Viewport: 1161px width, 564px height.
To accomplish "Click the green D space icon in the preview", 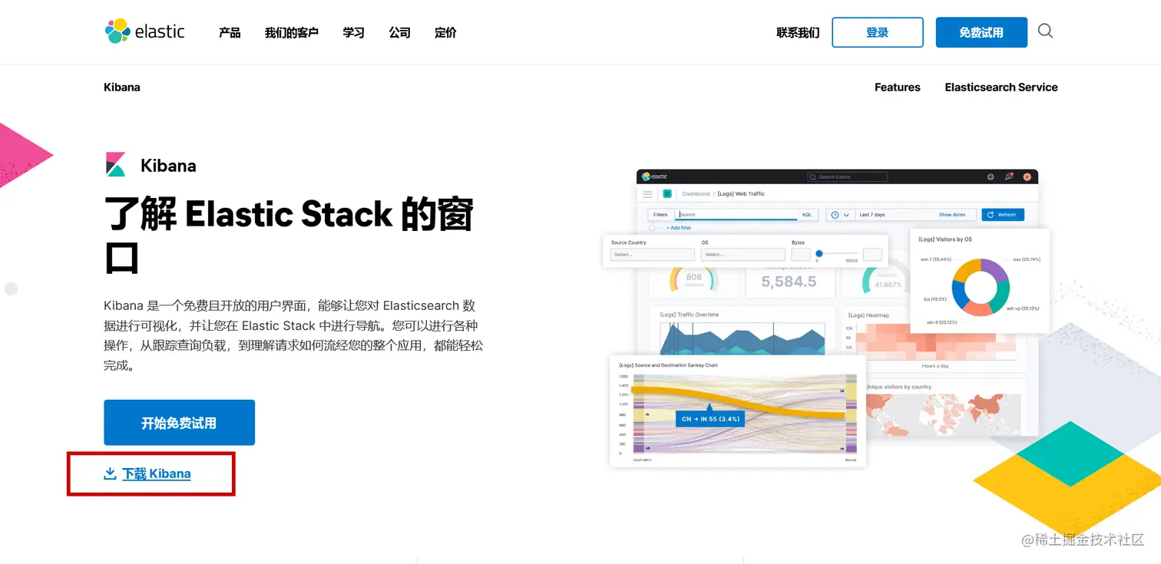I will pos(667,194).
